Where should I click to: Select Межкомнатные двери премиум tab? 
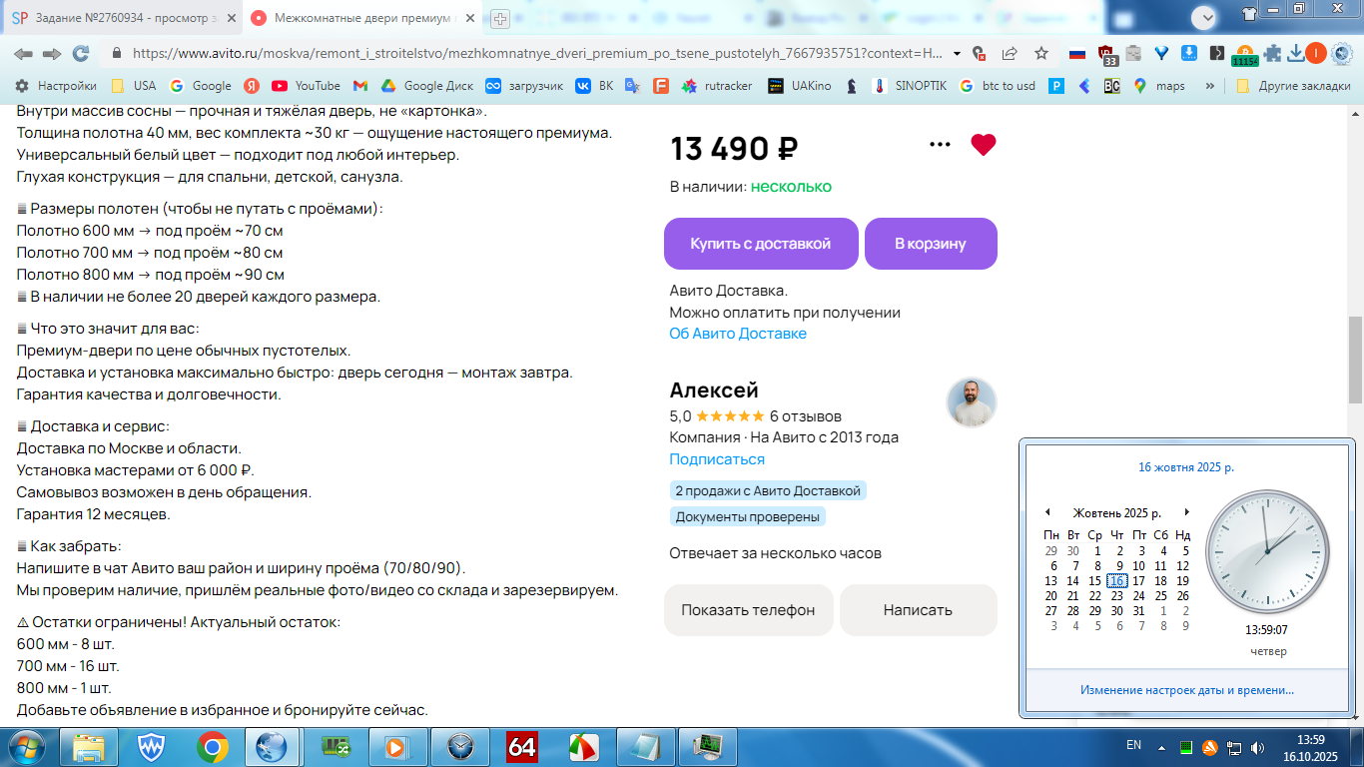pos(361,18)
